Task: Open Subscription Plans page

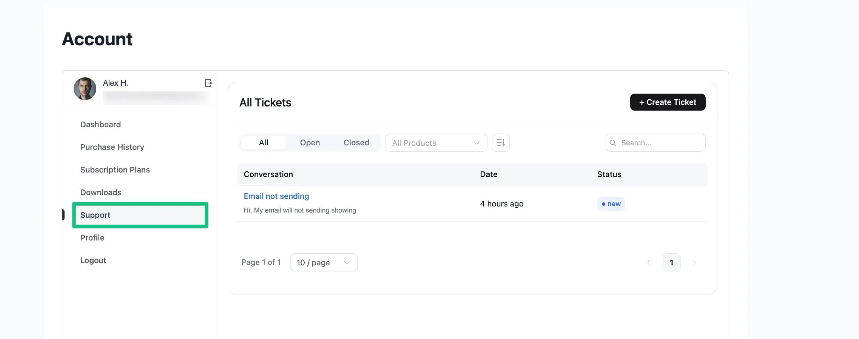Action: pos(115,170)
